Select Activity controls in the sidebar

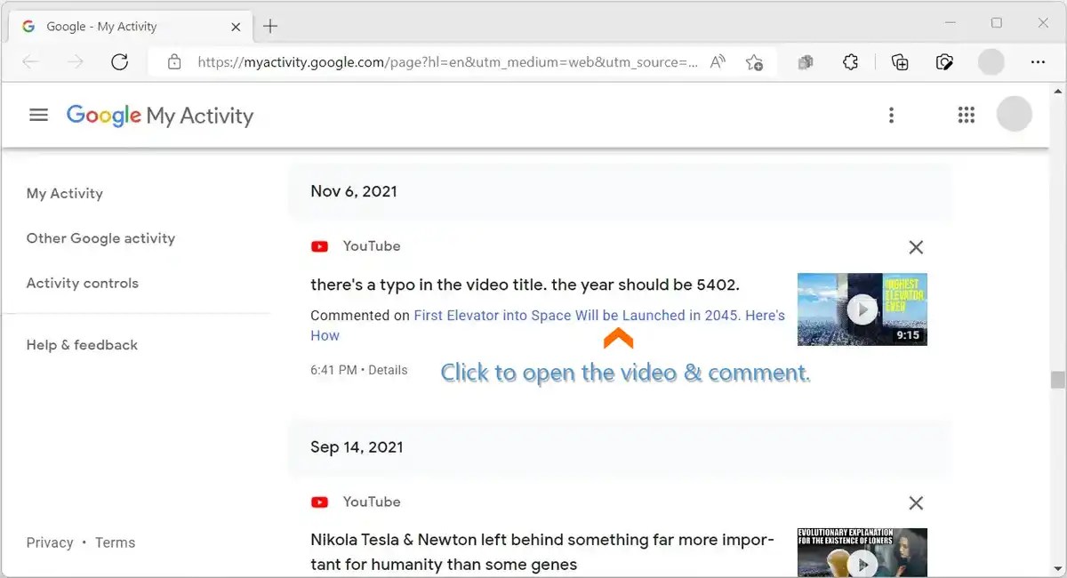(x=83, y=283)
